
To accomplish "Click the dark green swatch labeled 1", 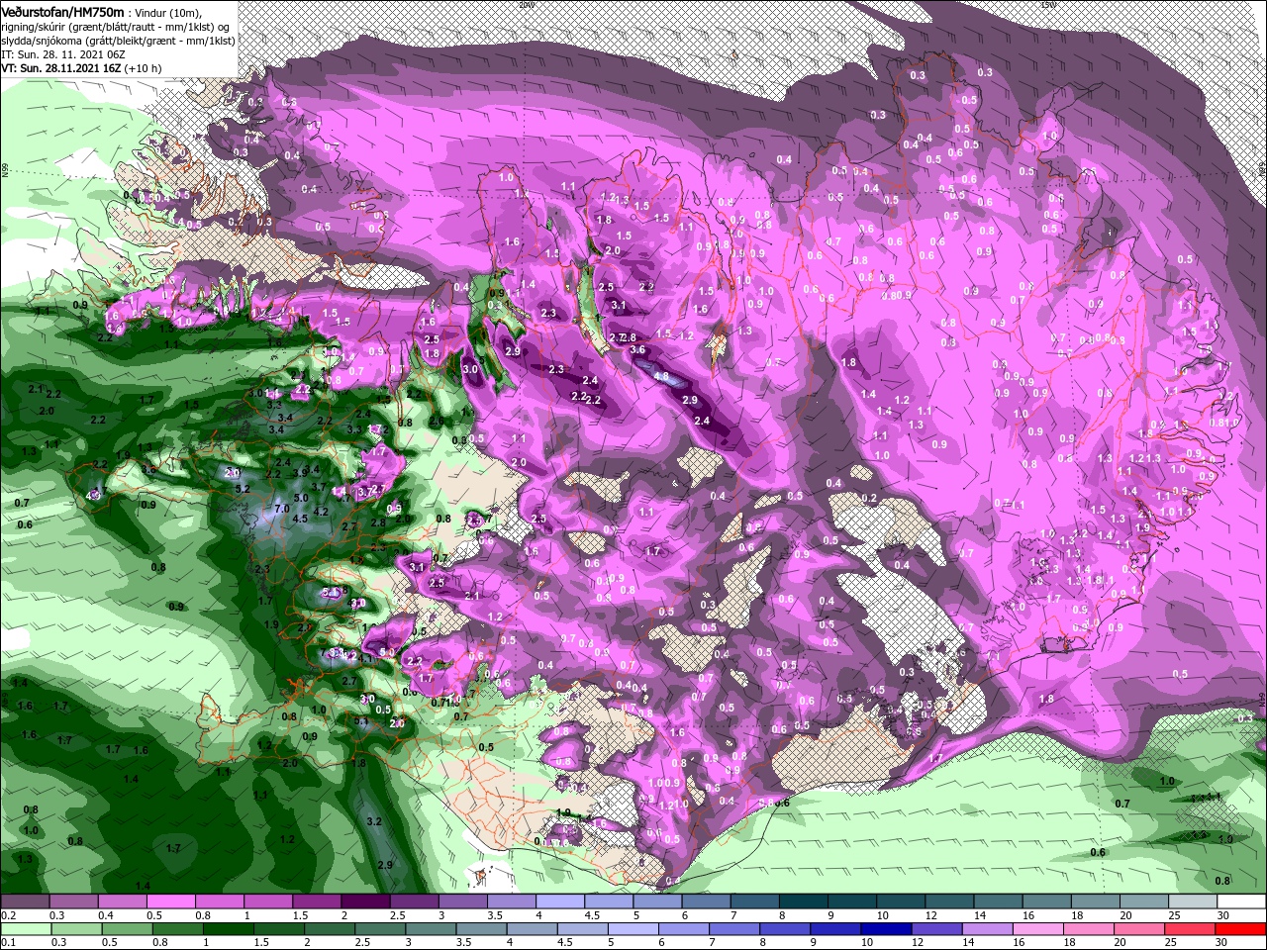I will (x=229, y=928).
